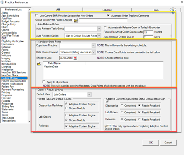This screenshot has height=155, width=184.
Task: Switch to the All tab
Action: (58, 10)
